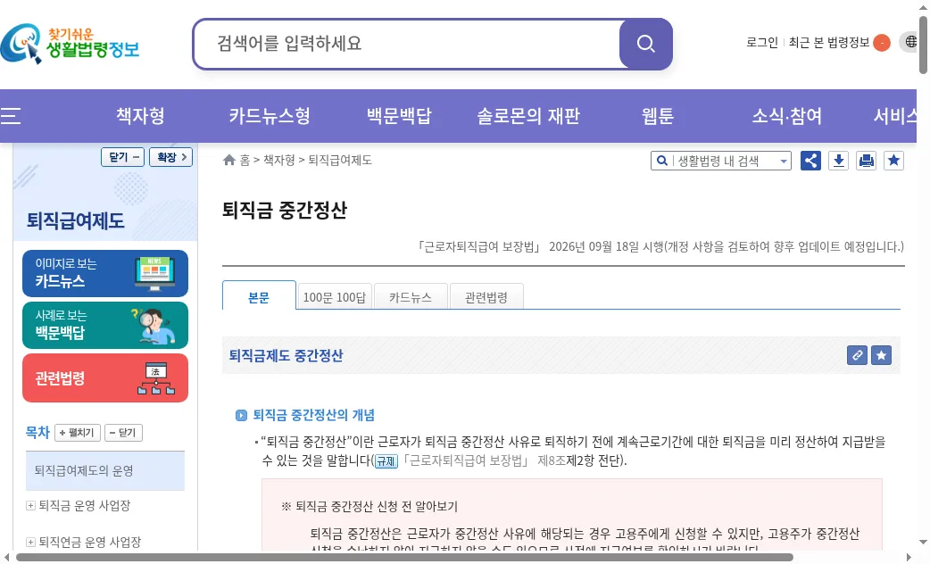930x564 pixels.
Task: Click the sidebar title 퇴직급여제도
Action: pos(76,220)
